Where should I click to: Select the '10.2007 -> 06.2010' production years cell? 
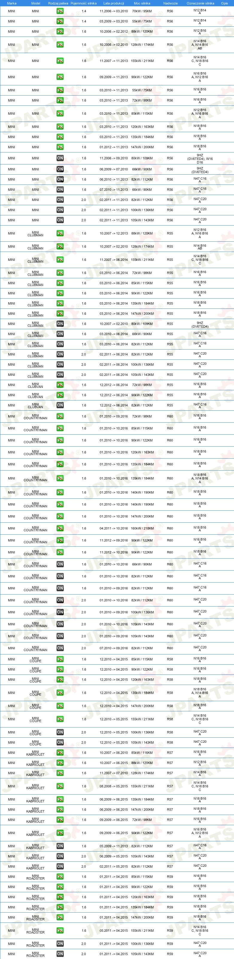(113, 753)
